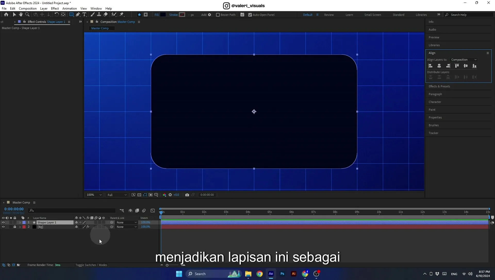Click the Fill color swatch
The image size is (495, 280).
(163, 15)
